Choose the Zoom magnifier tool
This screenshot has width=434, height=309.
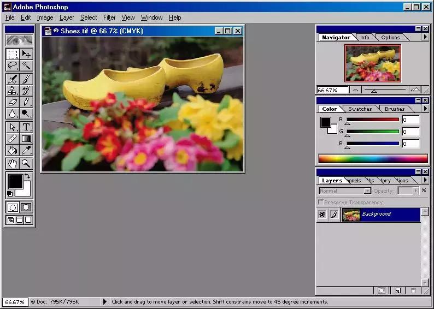coord(26,163)
